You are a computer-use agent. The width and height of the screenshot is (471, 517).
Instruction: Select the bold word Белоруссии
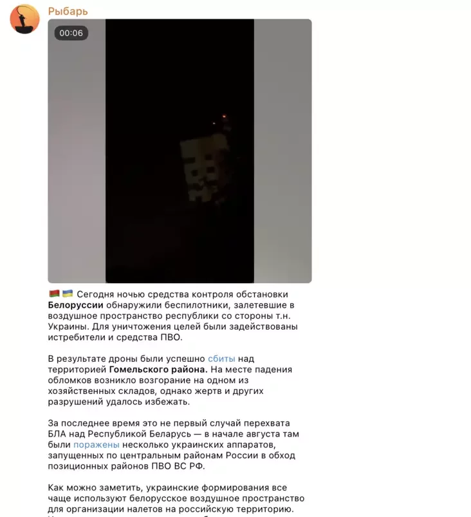pyautogui.click(x=75, y=305)
